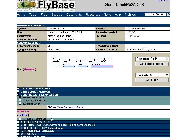The width and height of the screenshot is (184, 138).
Task: Expand the ALLELES & PHENOTYPES section
Action: click(18, 122)
